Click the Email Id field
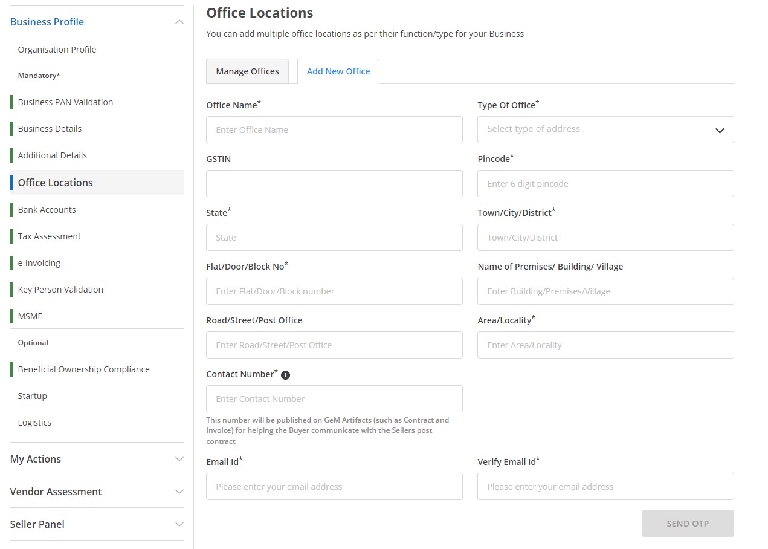The width and height of the screenshot is (768, 549). pos(334,486)
